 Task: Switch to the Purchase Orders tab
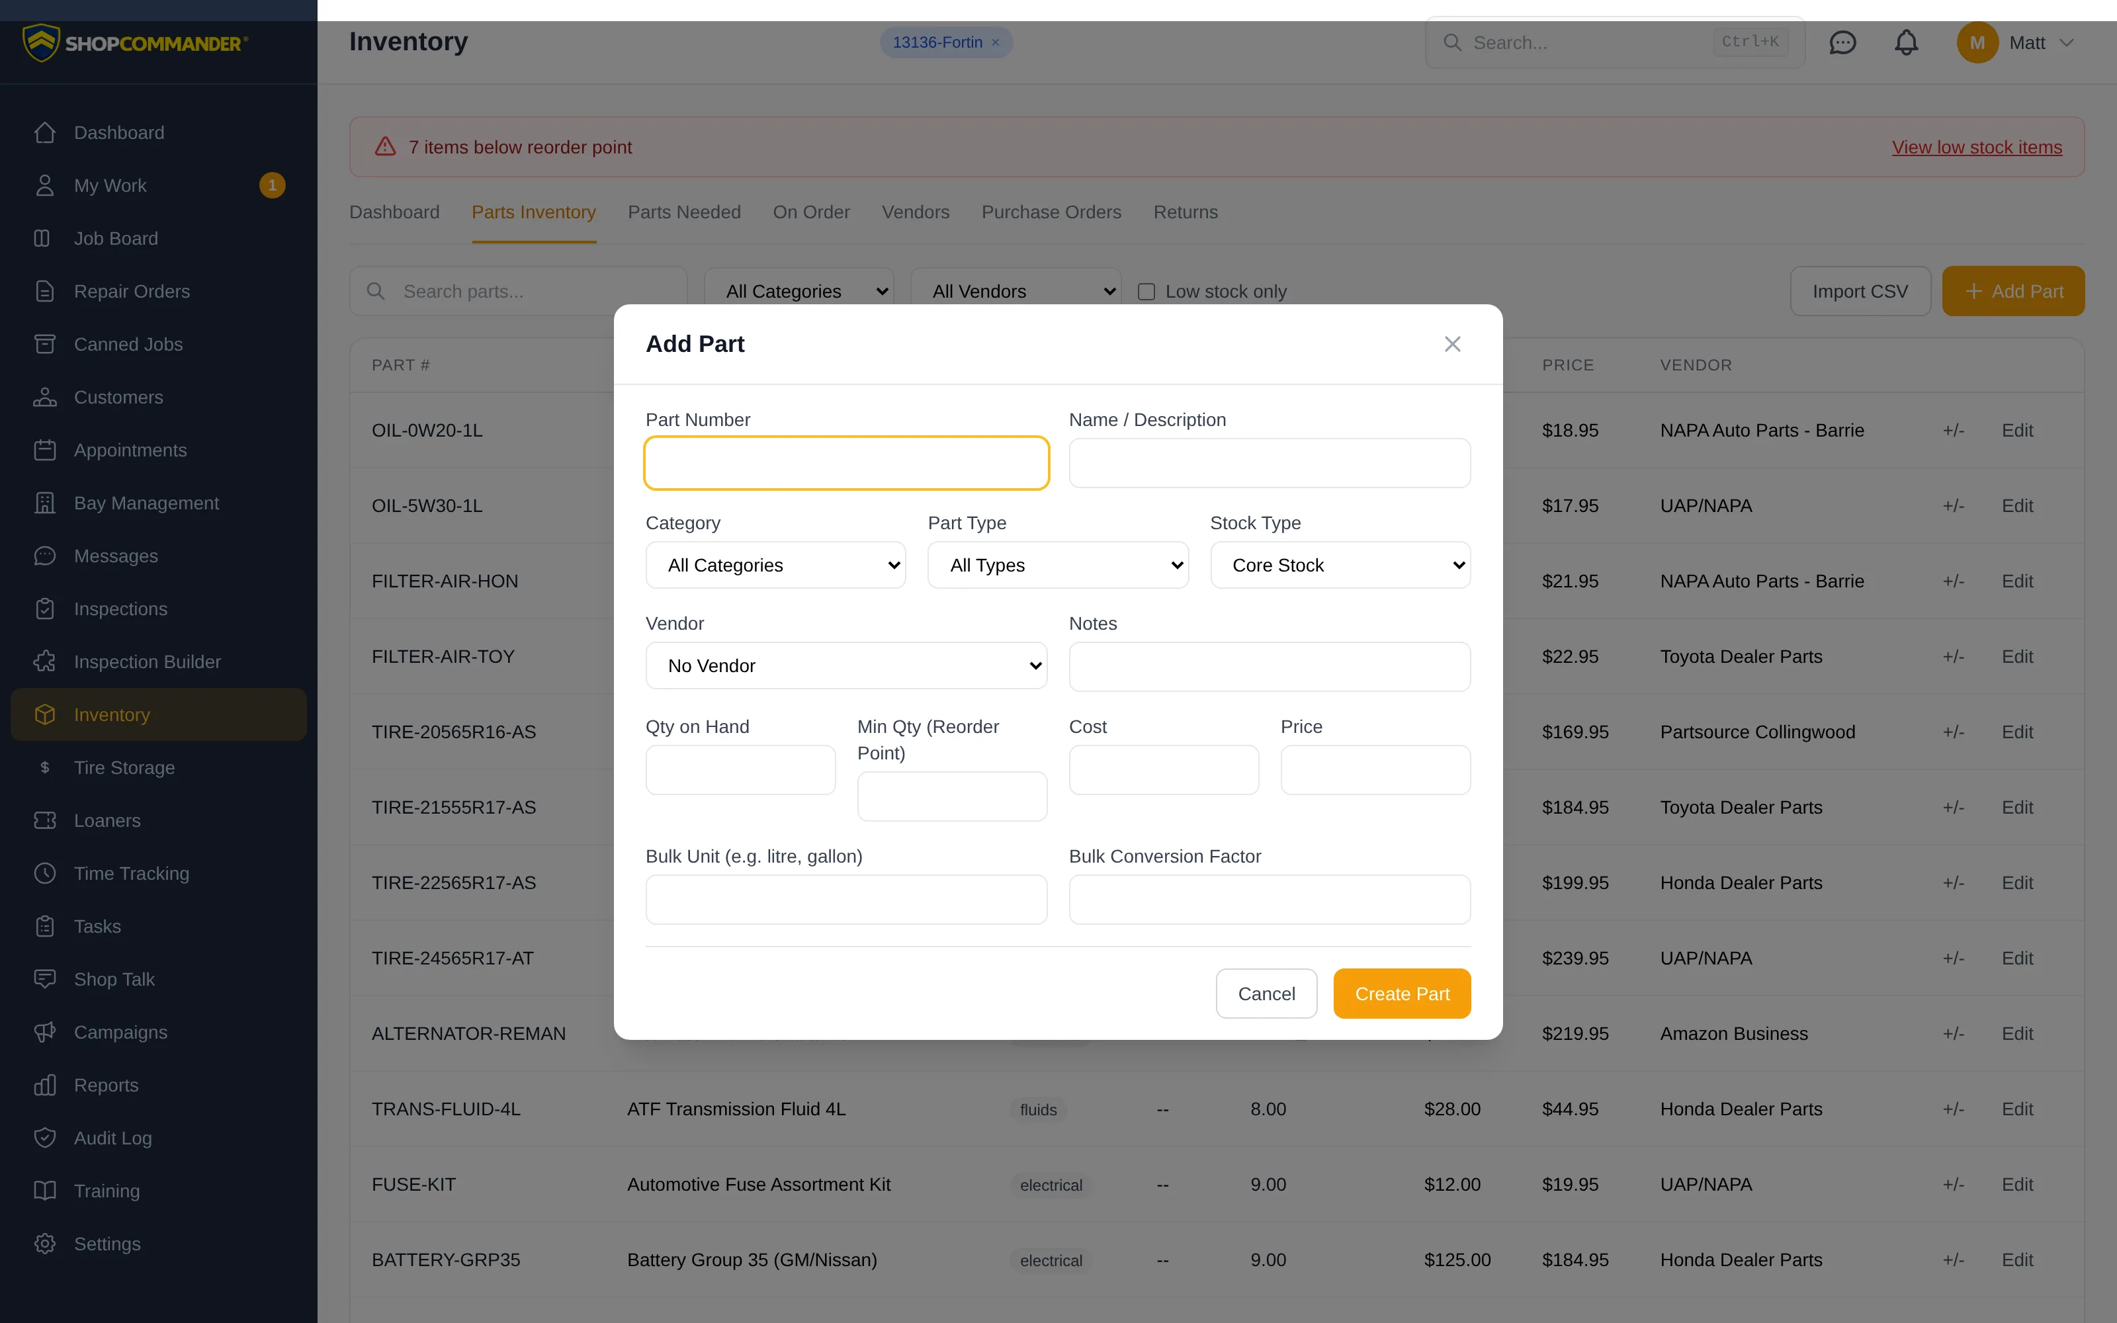click(1051, 212)
